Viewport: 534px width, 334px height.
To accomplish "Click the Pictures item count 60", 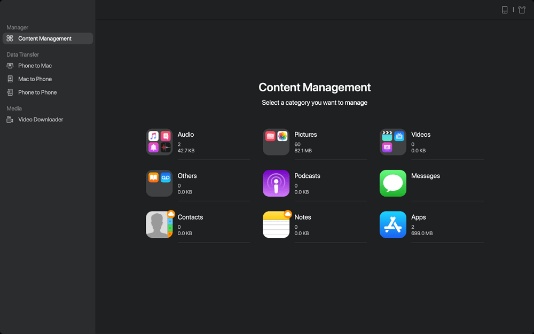I will click(x=297, y=144).
